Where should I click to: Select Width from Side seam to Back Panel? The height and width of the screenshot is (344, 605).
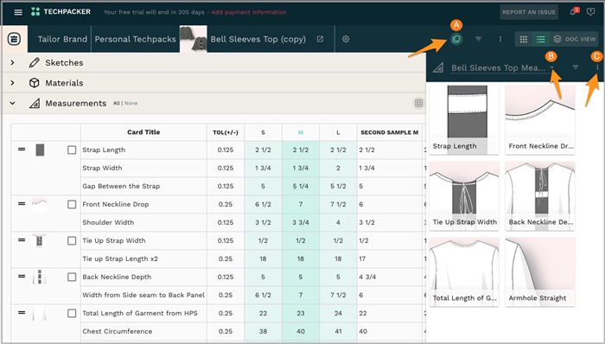click(x=143, y=295)
